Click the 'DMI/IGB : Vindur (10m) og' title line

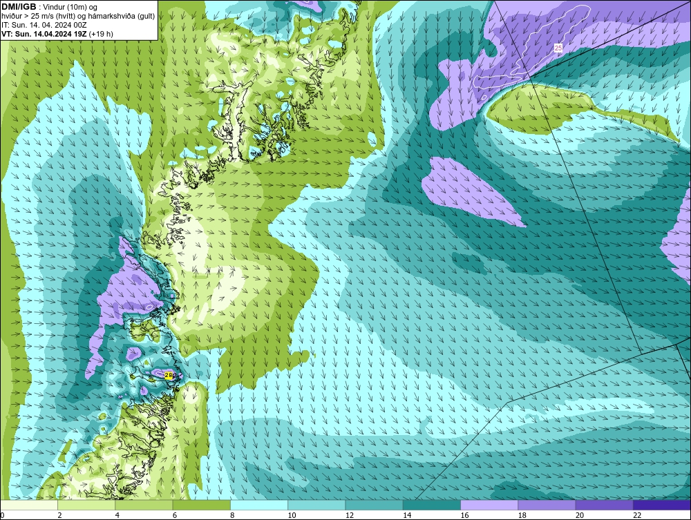click(50, 7)
